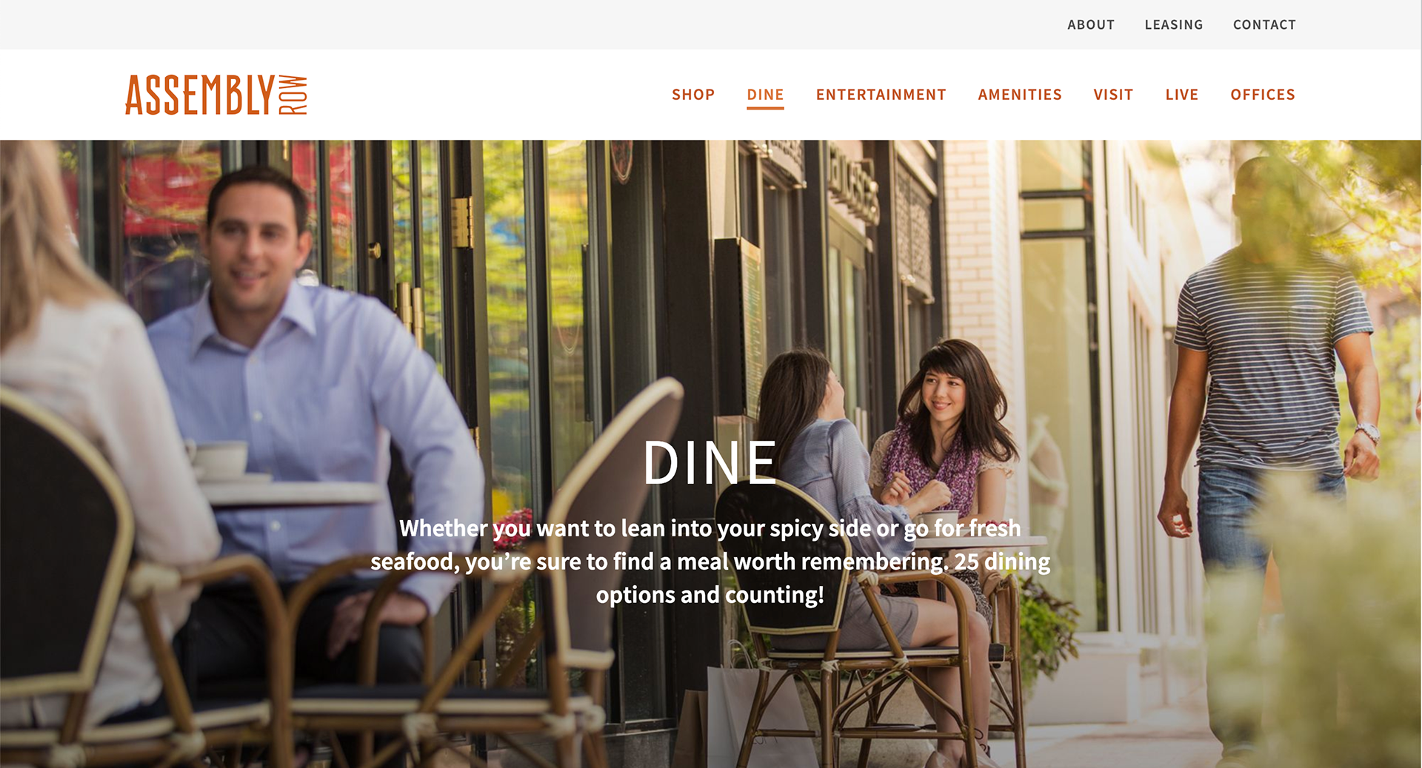Click the Assembly Row logo
Screen dimensions: 1422x768
pos(216,95)
